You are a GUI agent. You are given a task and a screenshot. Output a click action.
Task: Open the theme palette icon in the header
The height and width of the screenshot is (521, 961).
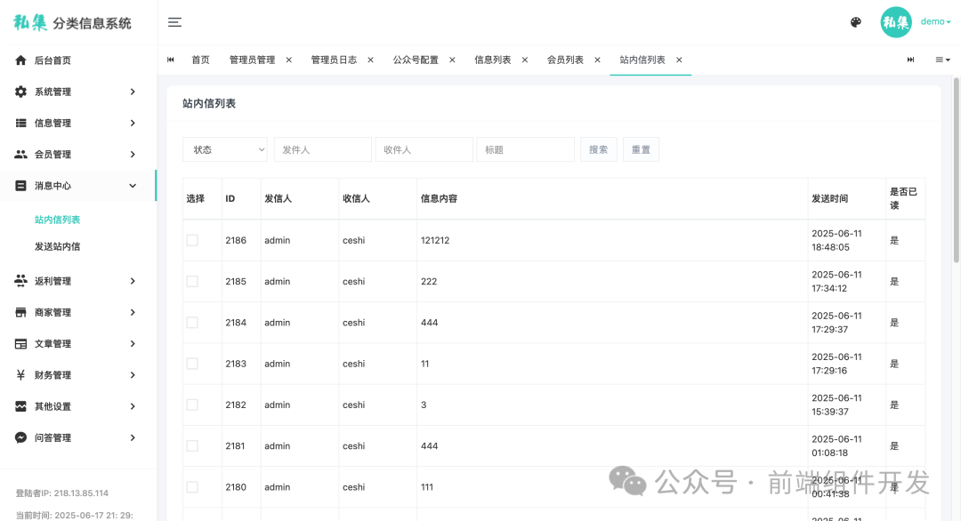(855, 22)
